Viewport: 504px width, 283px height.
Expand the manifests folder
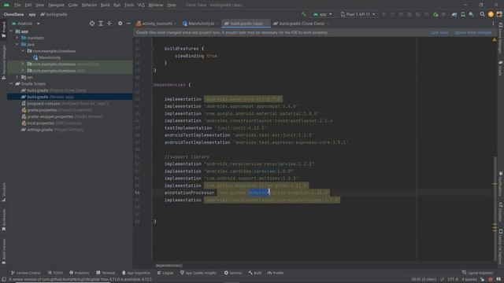[x=17, y=38]
